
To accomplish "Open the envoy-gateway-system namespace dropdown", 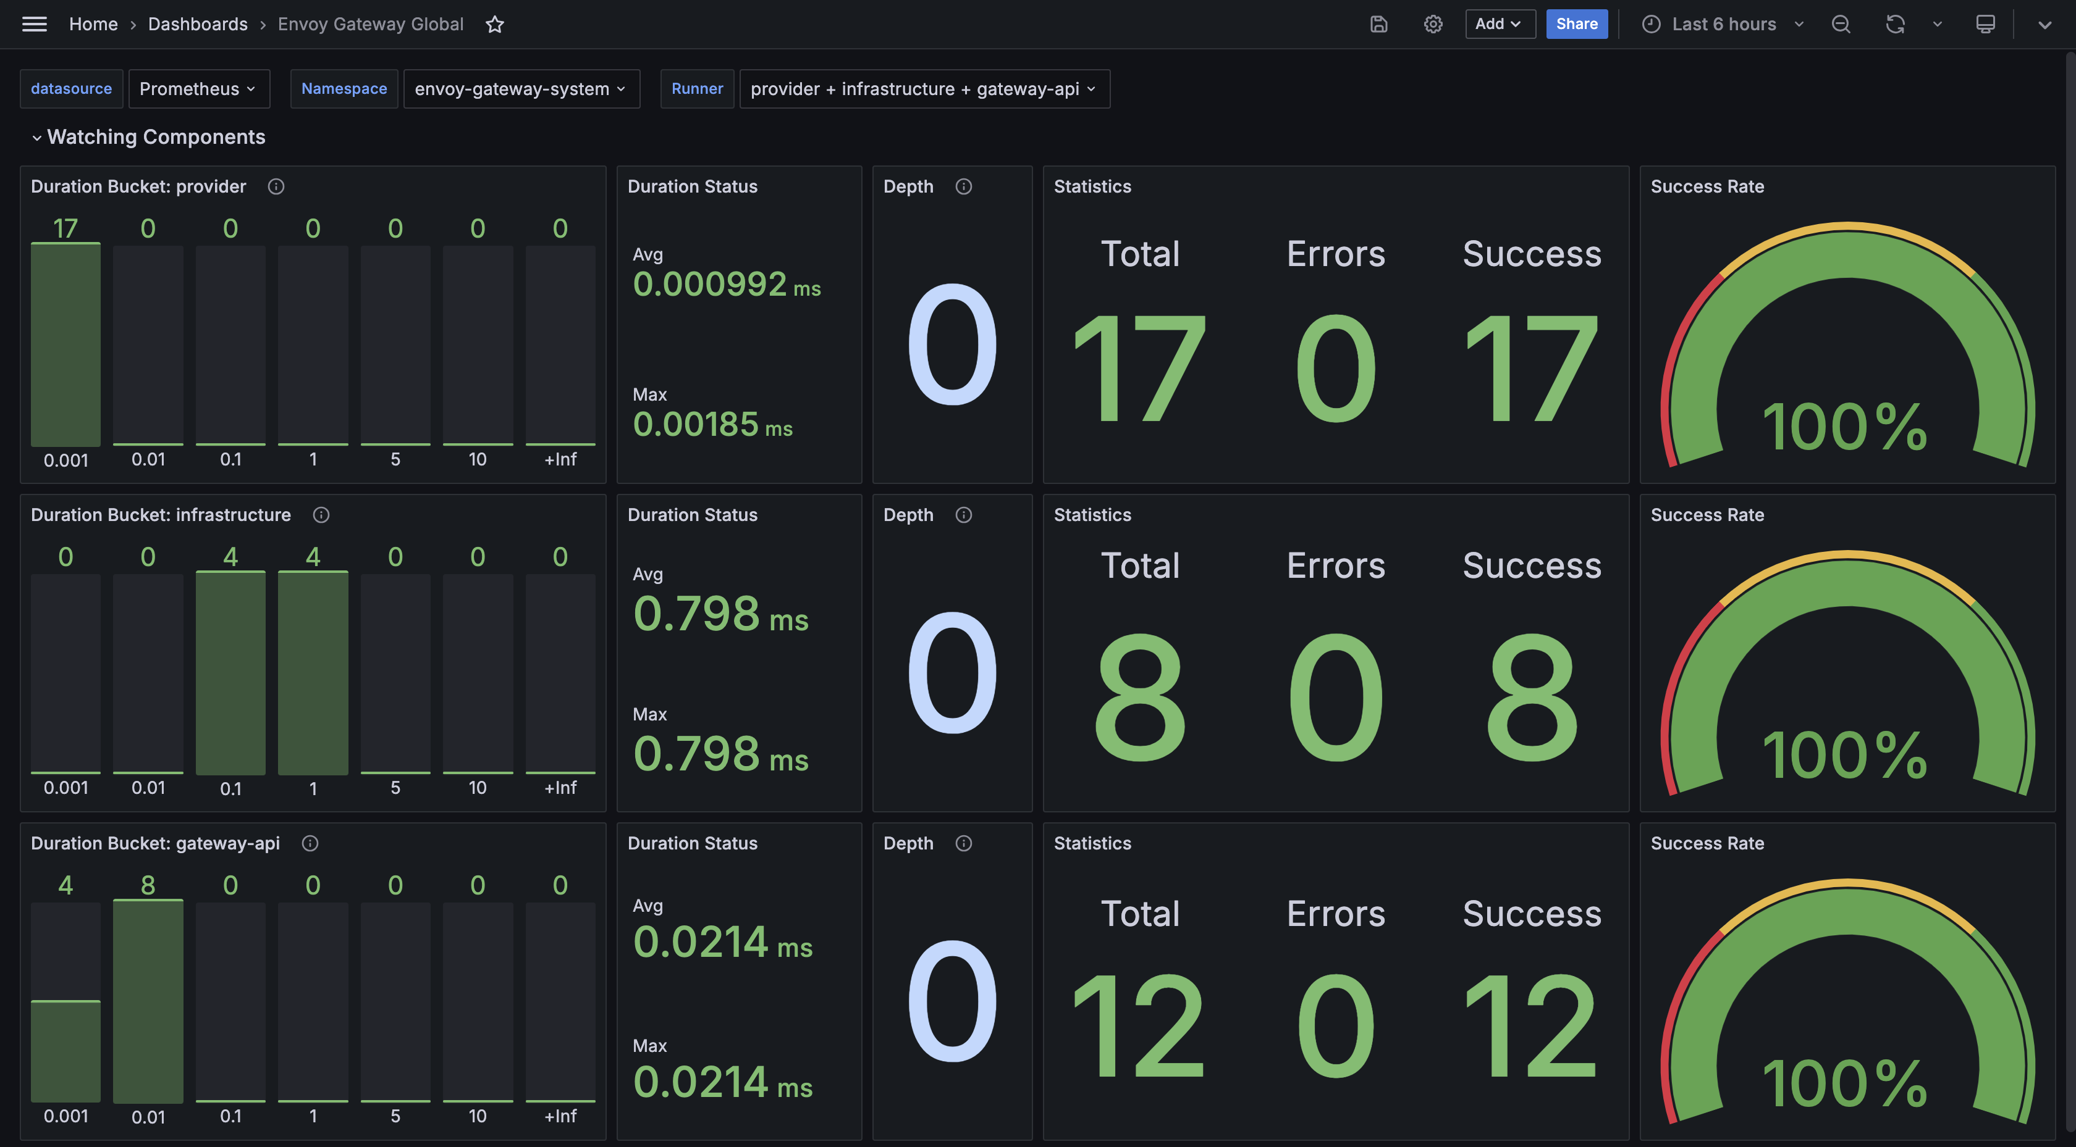I will click(x=521, y=89).
